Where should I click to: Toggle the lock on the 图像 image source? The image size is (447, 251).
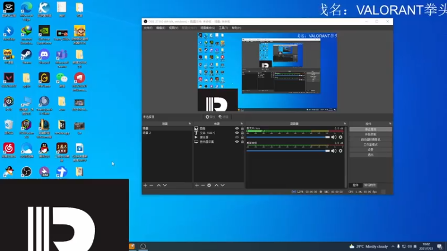pyautogui.click(x=242, y=128)
